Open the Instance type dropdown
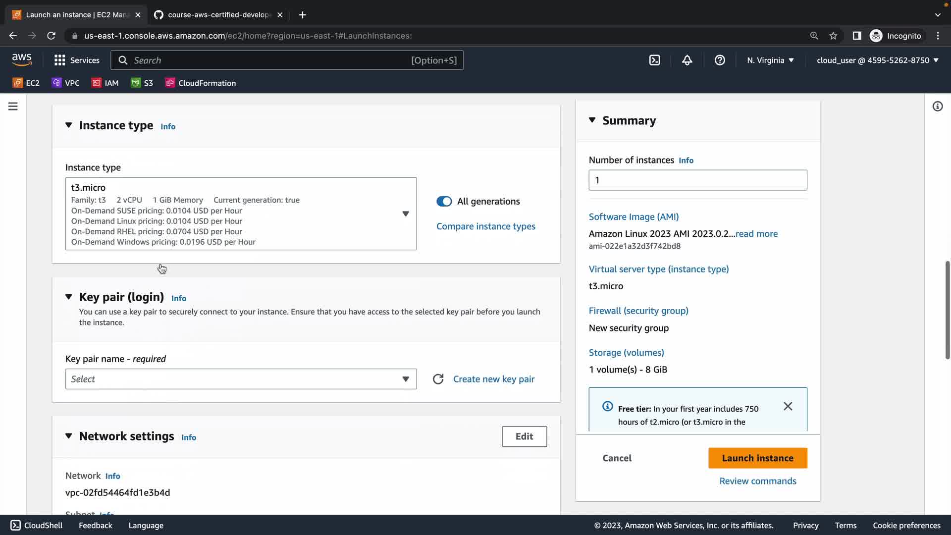The image size is (951, 535). (241, 214)
